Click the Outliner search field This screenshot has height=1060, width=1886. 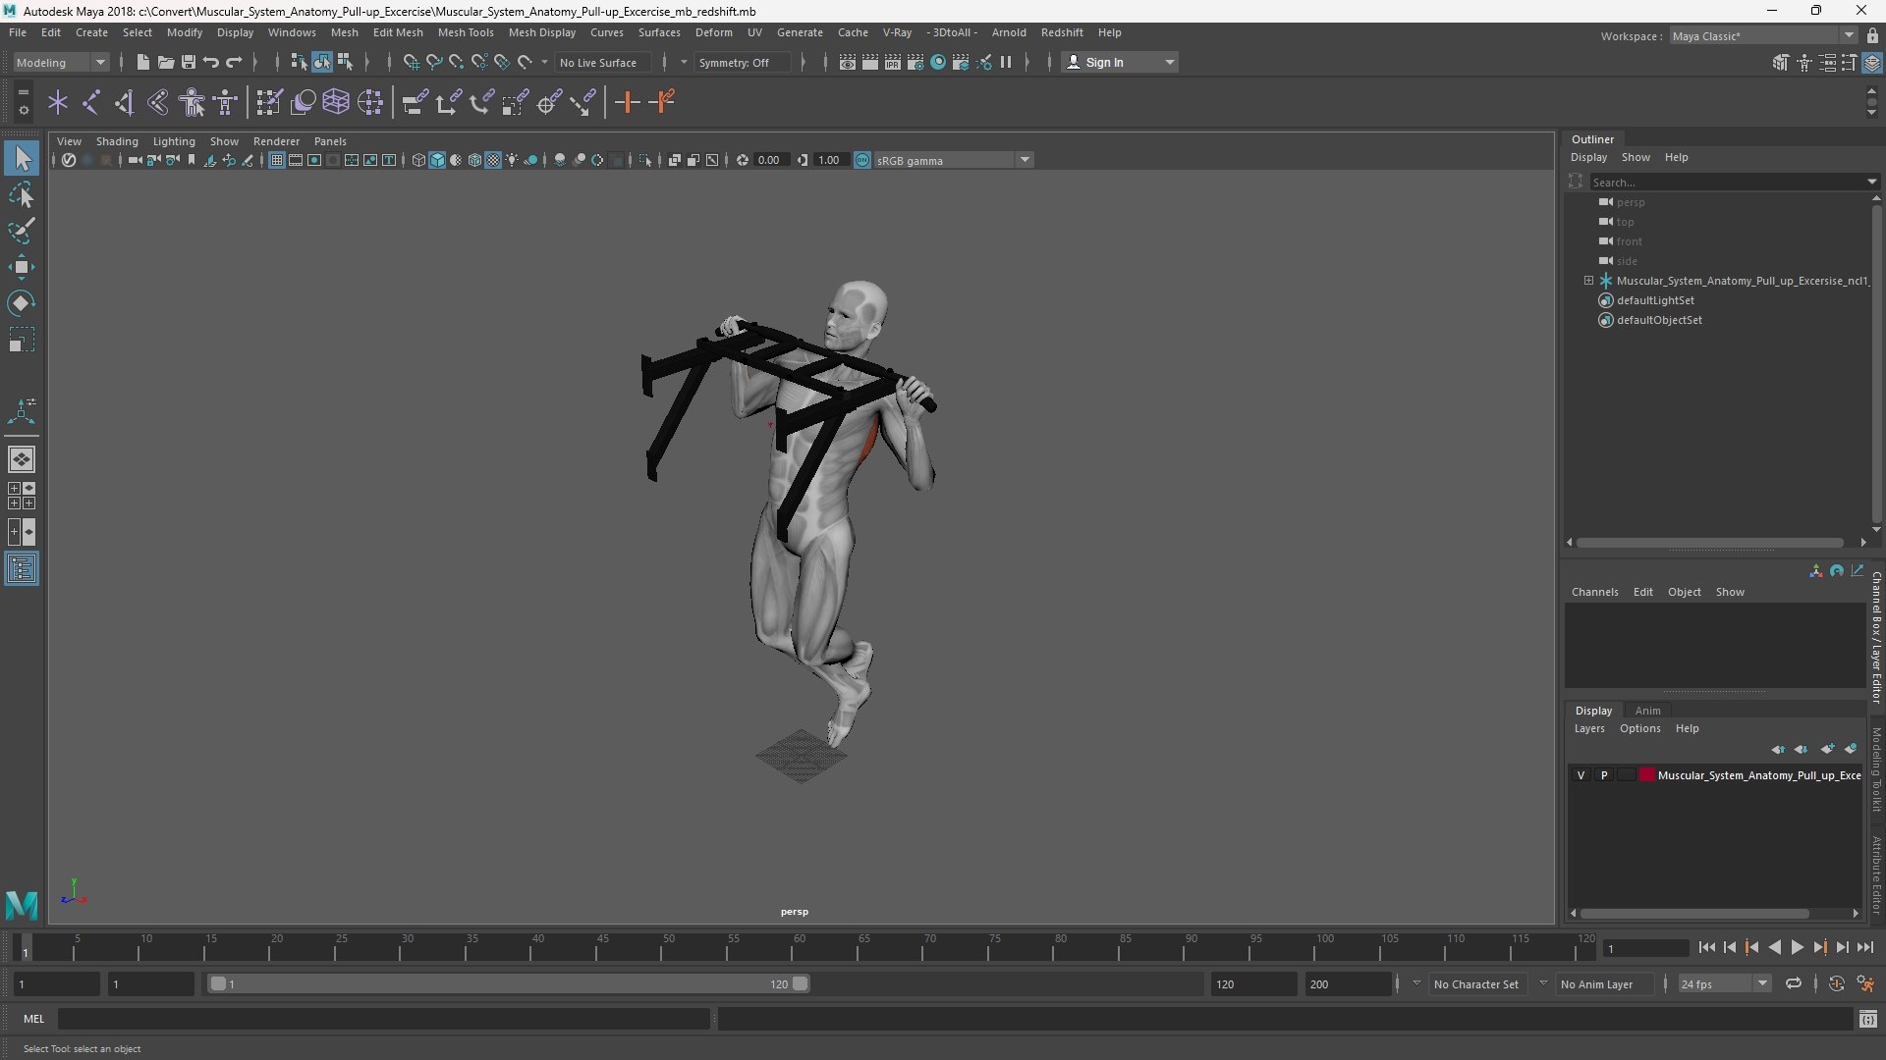tap(1733, 182)
